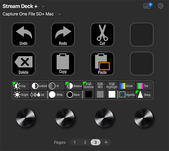Select the Tint dial action

[144, 86]
